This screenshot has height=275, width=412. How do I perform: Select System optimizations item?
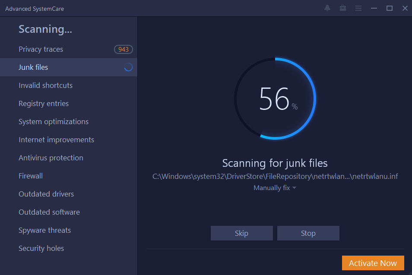point(69,122)
